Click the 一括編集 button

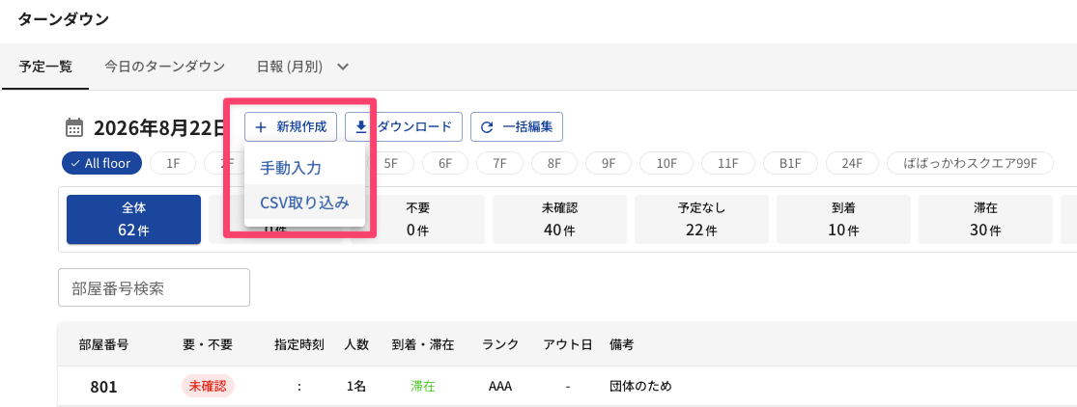[517, 127]
